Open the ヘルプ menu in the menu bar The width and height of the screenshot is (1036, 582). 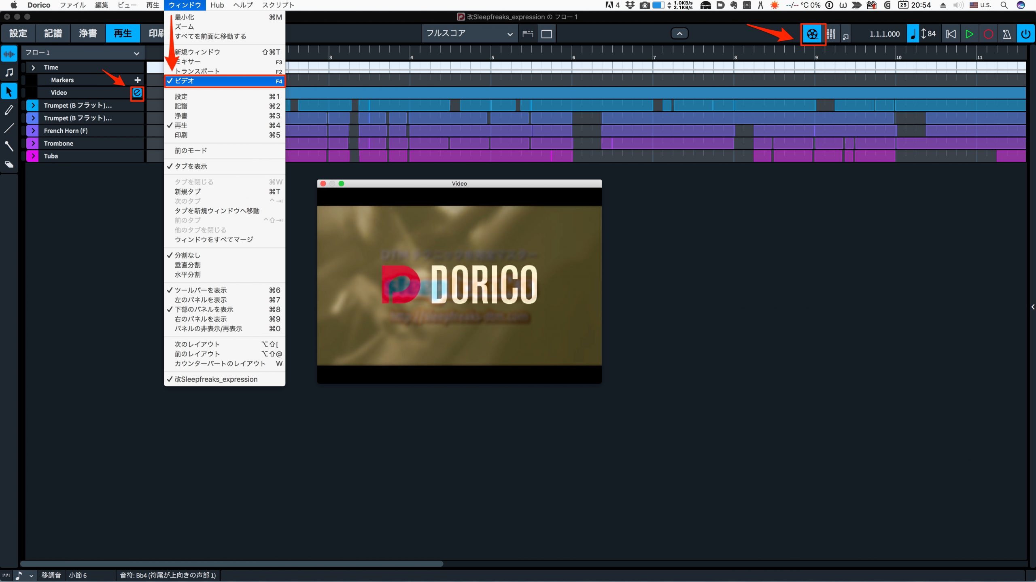(x=243, y=5)
